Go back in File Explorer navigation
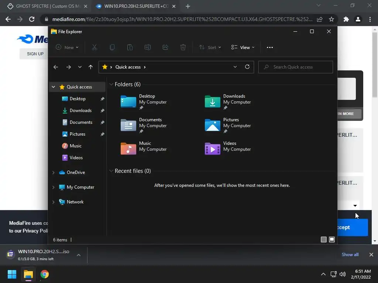 [56, 67]
